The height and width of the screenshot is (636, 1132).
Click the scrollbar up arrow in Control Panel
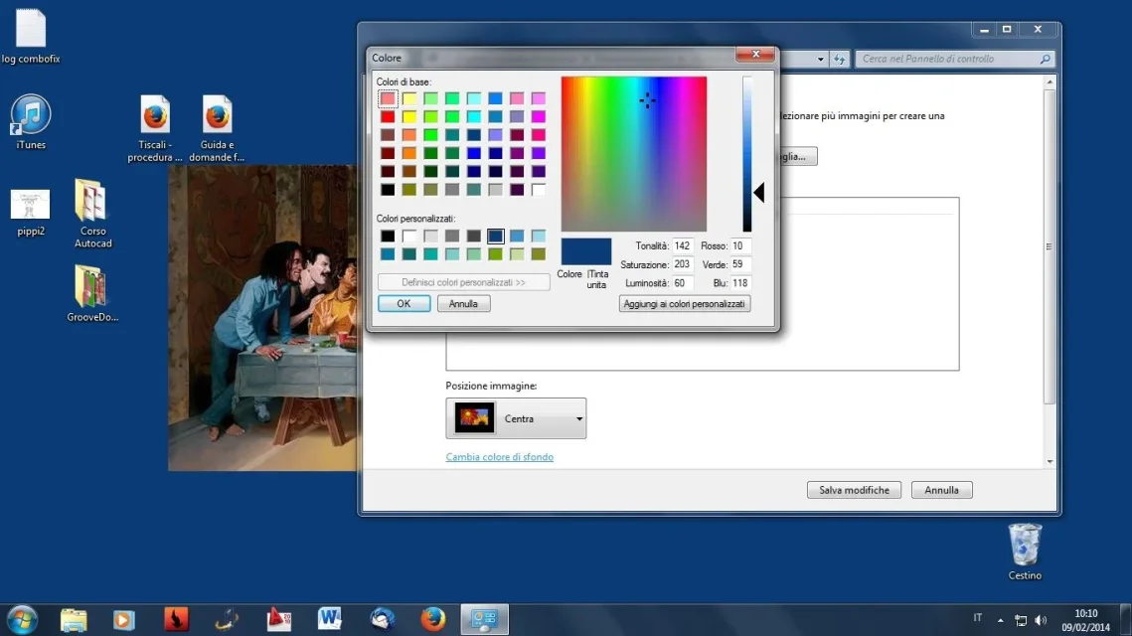(x=1050, y=82)
